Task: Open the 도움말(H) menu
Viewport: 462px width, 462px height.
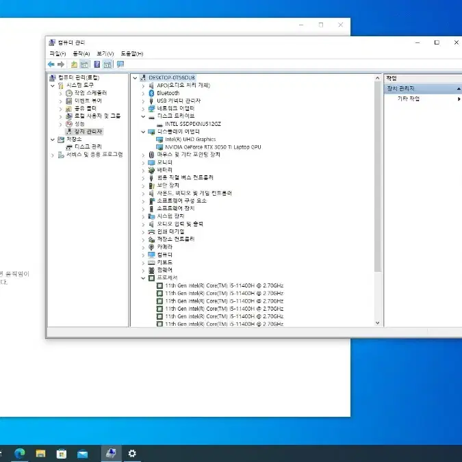Action: tap(132, 53)
